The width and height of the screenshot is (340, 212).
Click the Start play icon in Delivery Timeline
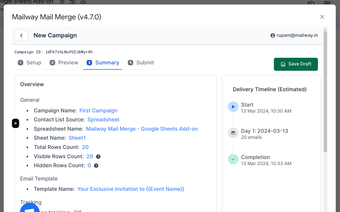tap(233, 107)
